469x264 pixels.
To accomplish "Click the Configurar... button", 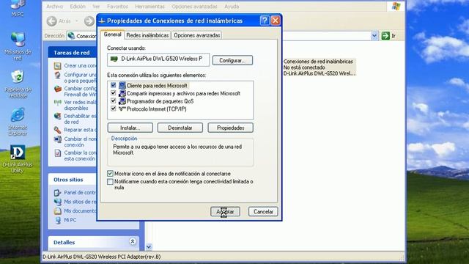I will 232,60.
